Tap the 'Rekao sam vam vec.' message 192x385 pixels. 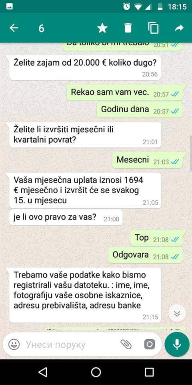point(125,93)
